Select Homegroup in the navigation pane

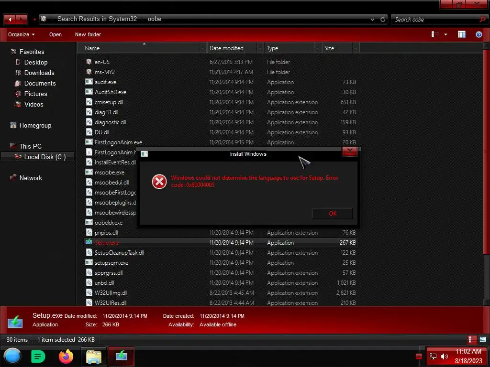(35, 126)
